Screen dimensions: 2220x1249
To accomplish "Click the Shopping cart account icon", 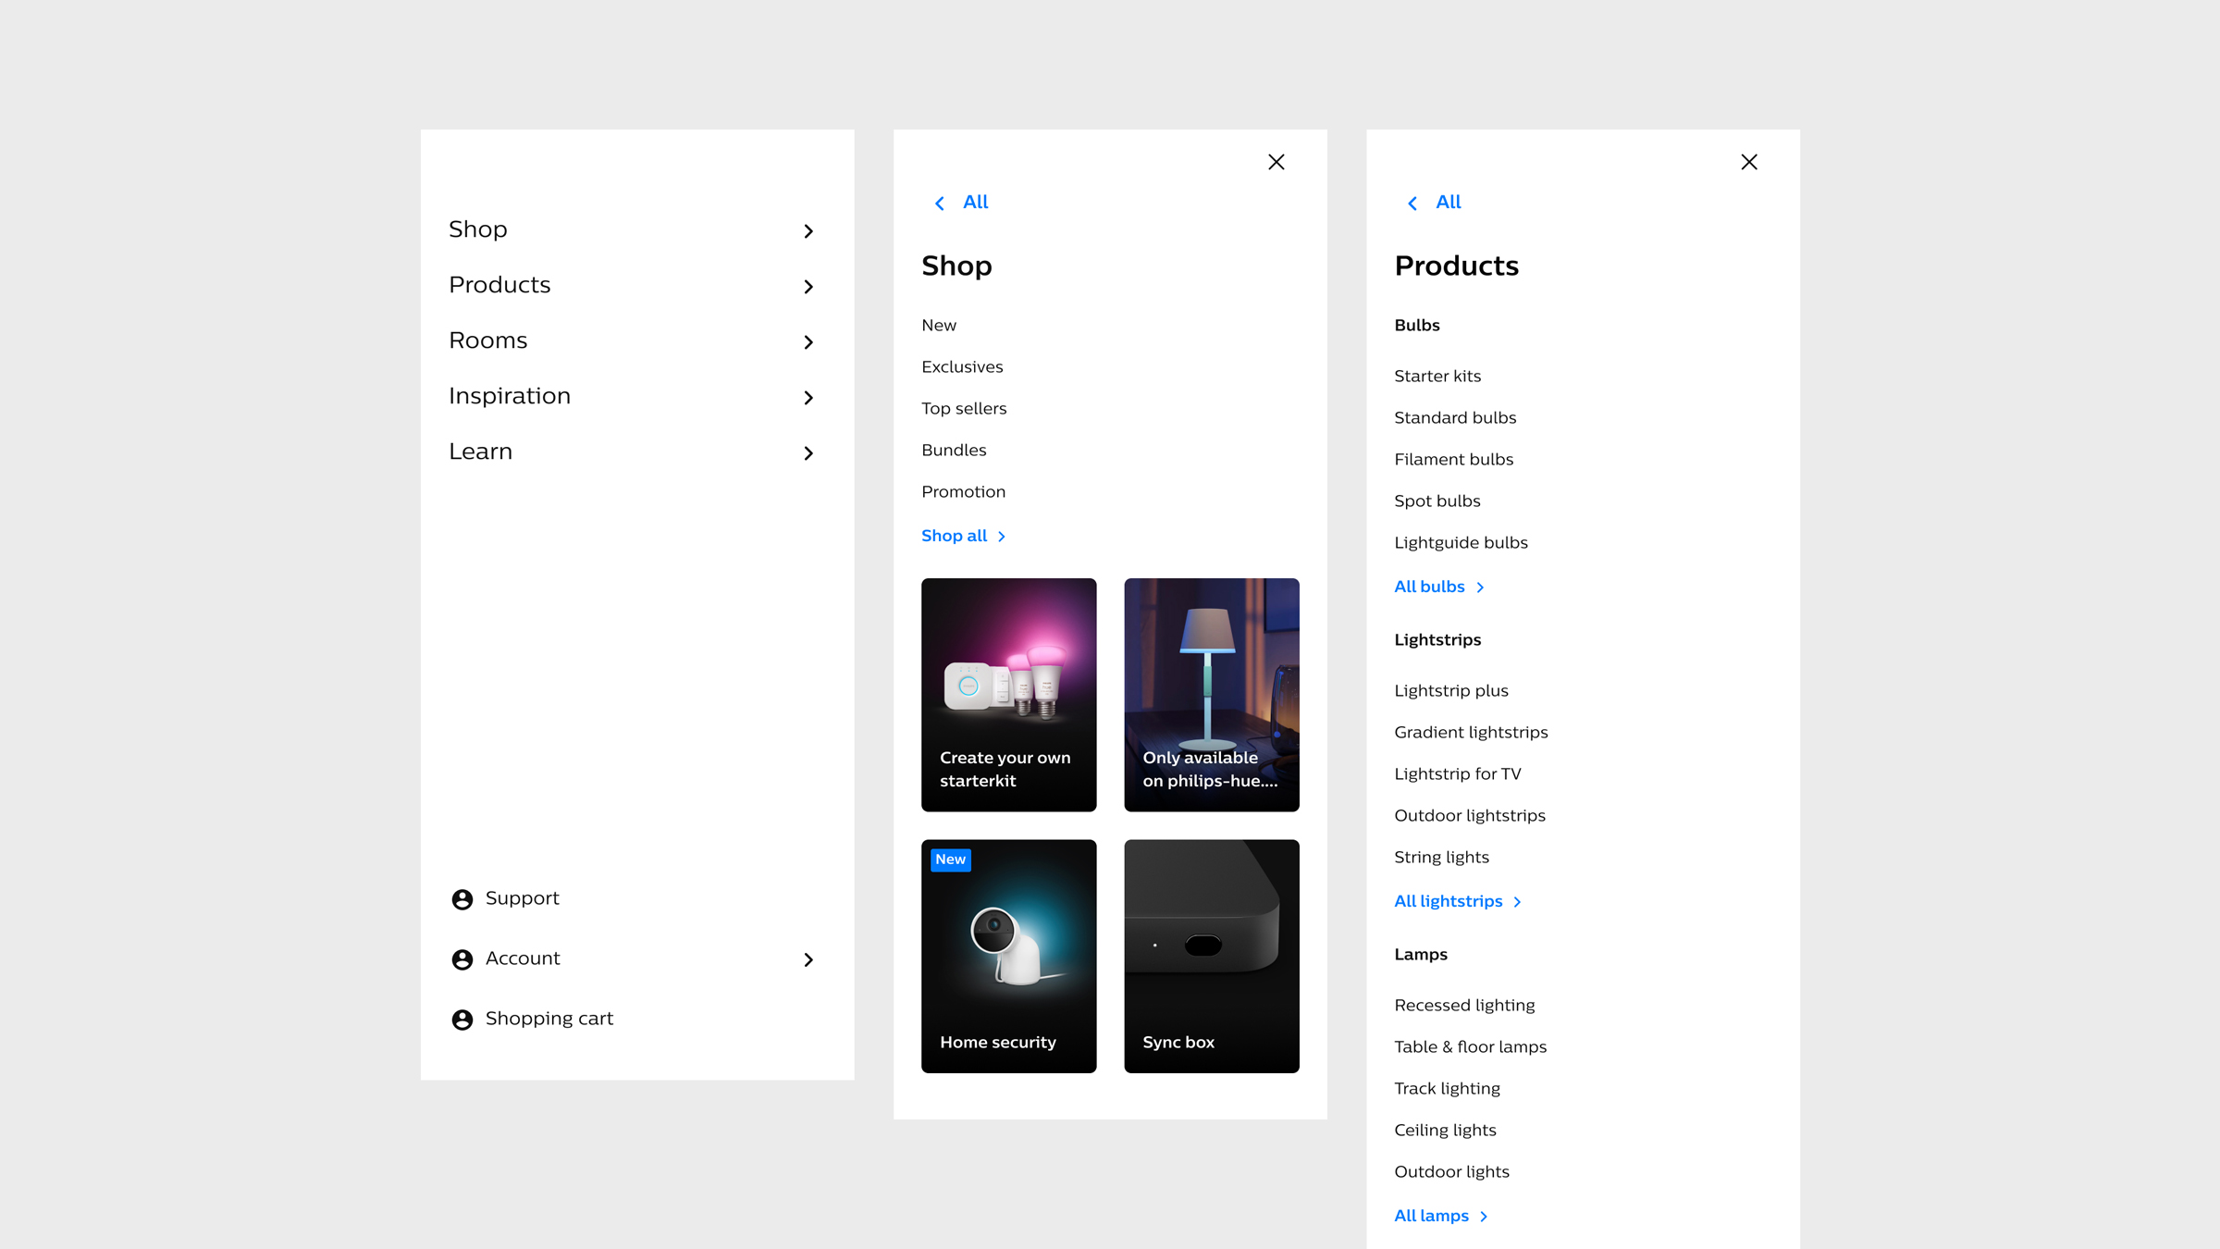I will click(462, 1019).
